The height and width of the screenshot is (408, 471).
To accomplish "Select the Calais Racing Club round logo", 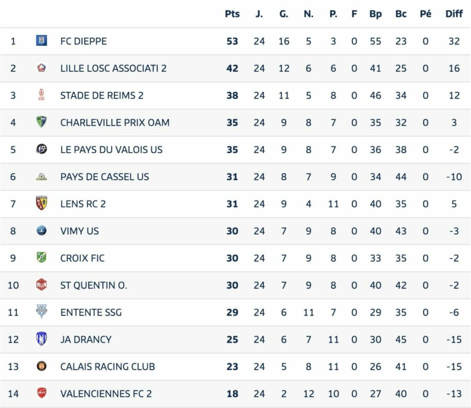I will 41,366.
